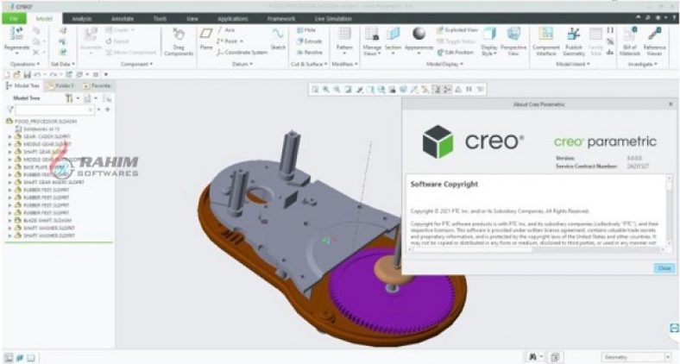Select FOOD_PROCESSOR assembly root in tree
Viewport: 680px width, 364px height.
pyautogui.click(x=46, y=122)
